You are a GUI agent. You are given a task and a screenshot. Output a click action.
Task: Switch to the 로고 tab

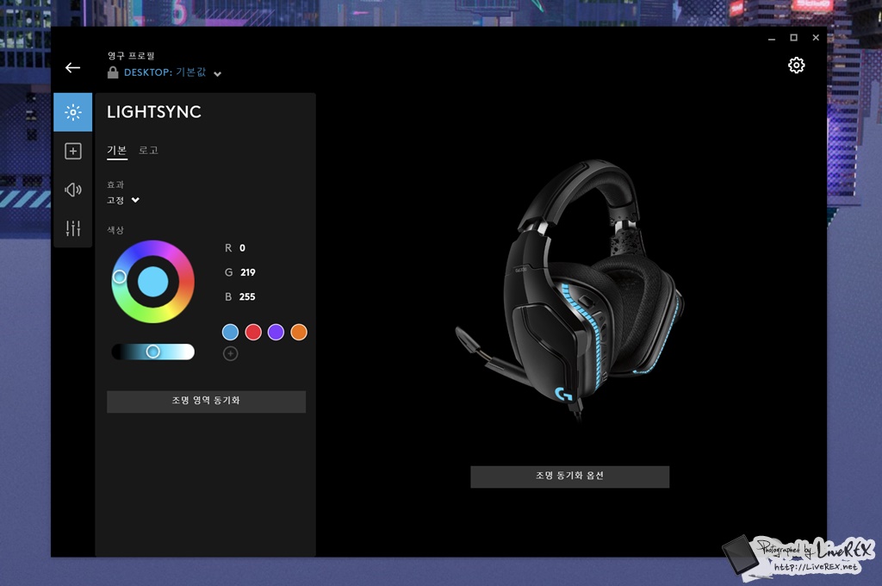tap(148, 150)
